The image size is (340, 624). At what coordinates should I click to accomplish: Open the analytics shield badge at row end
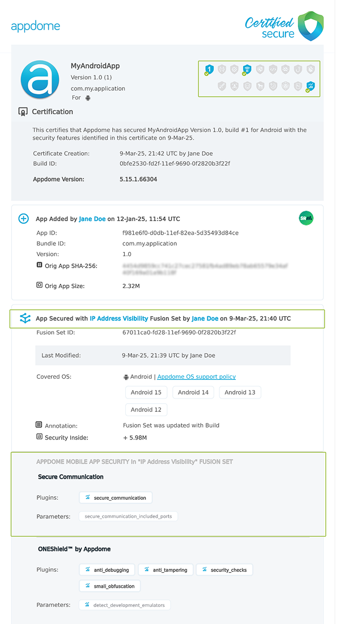(x=310, y=85)
